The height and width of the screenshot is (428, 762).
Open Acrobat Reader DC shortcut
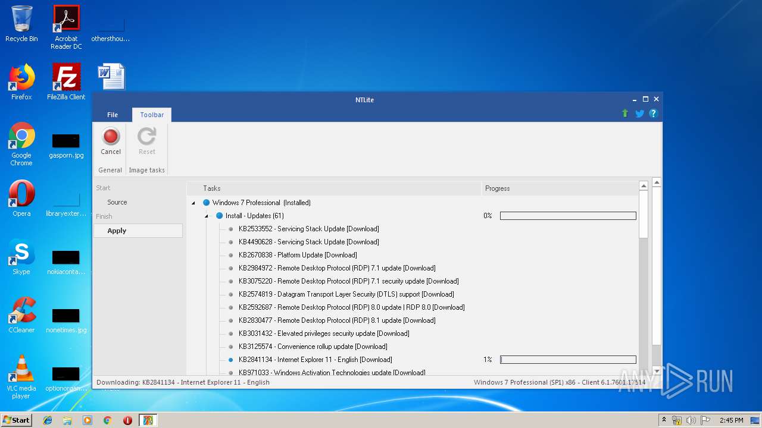click(x=66, y=27)
